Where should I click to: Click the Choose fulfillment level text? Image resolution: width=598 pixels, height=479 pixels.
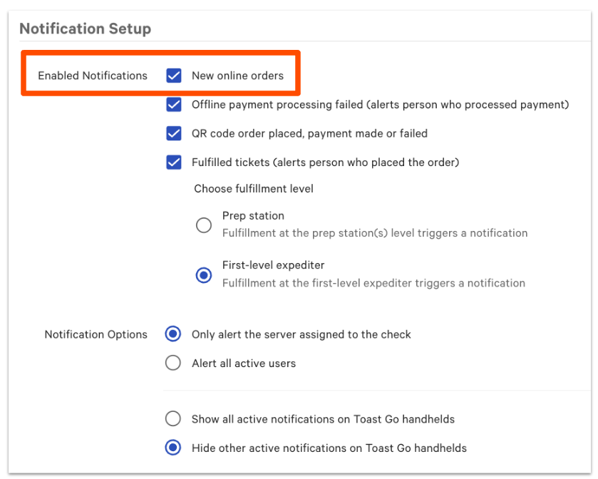254,189
